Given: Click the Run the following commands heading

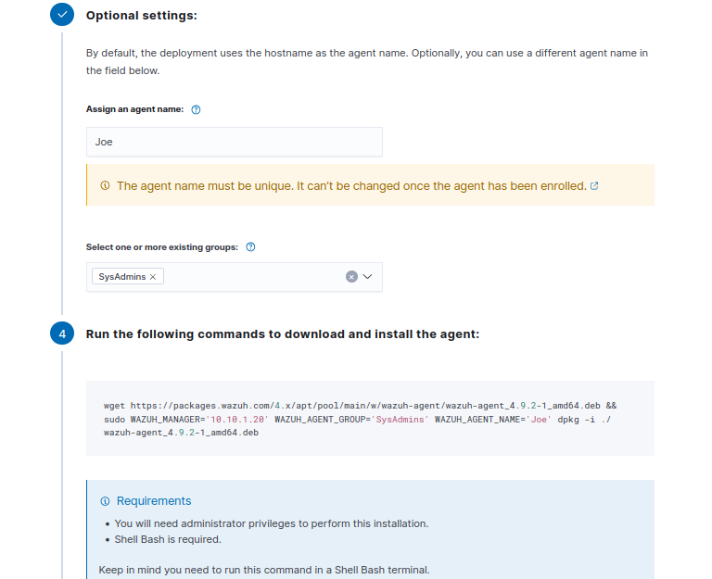Looking at the screenshot, I should pos(282,334).
